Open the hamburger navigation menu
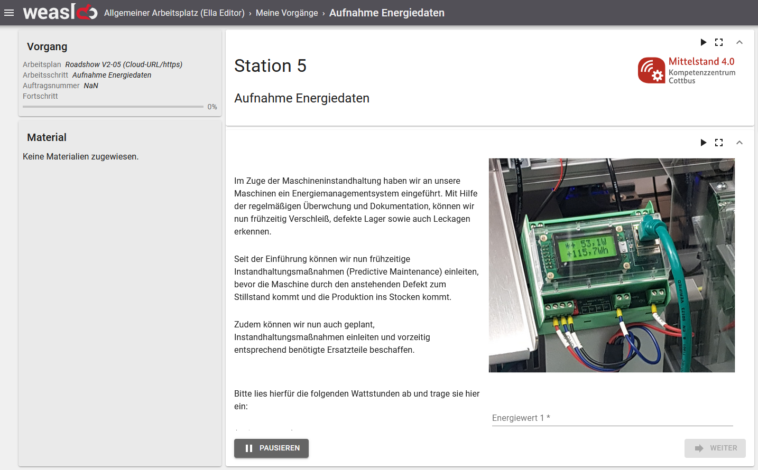Screen dimensions: 758x470 click(9, 13)
